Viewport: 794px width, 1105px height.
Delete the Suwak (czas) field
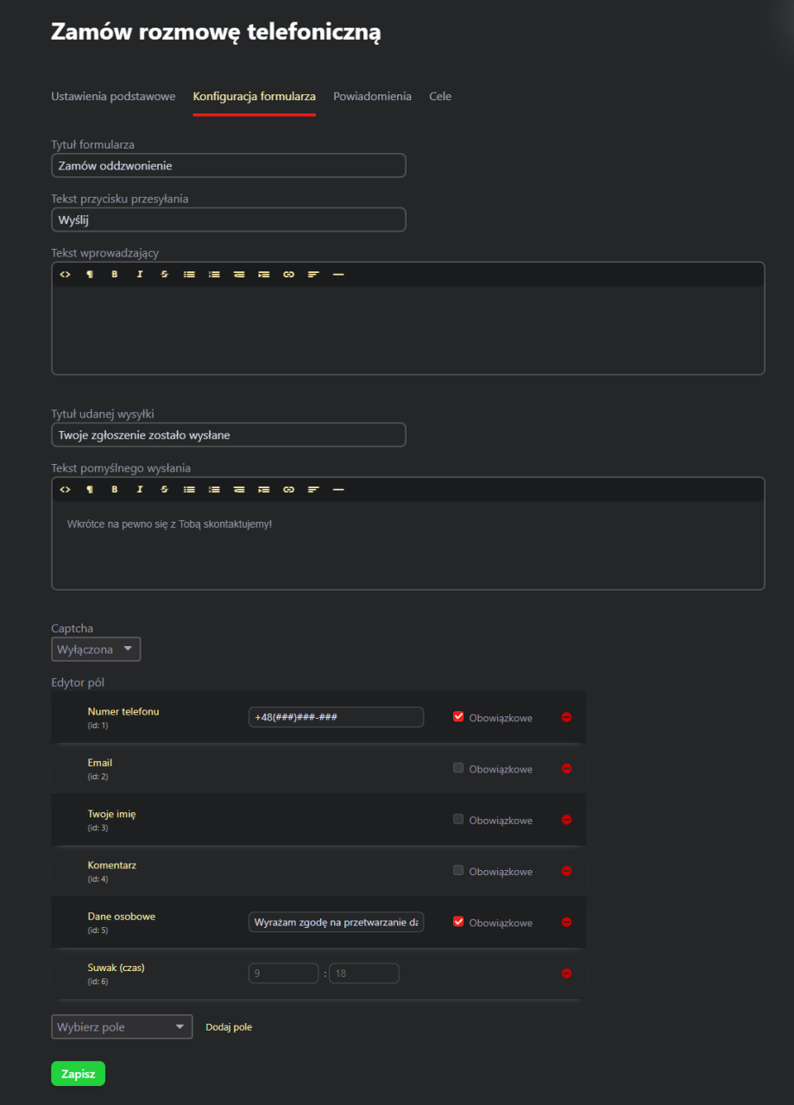click(567, 974)
